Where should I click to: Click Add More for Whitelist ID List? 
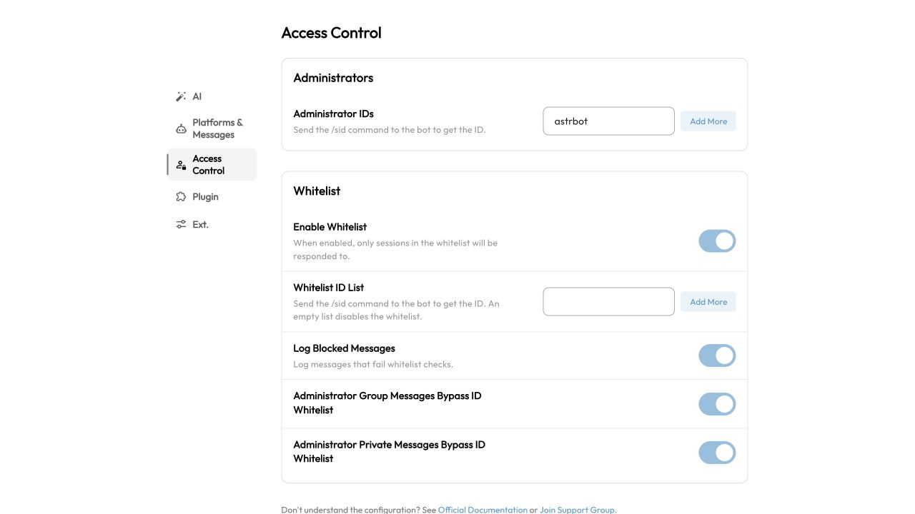click(708, 302)
